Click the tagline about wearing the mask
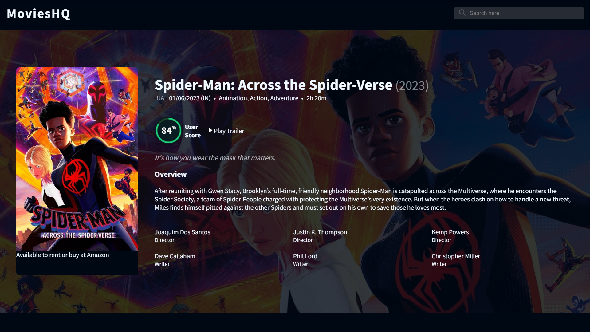This screenshot has height=332, width=590. [215, 158]
